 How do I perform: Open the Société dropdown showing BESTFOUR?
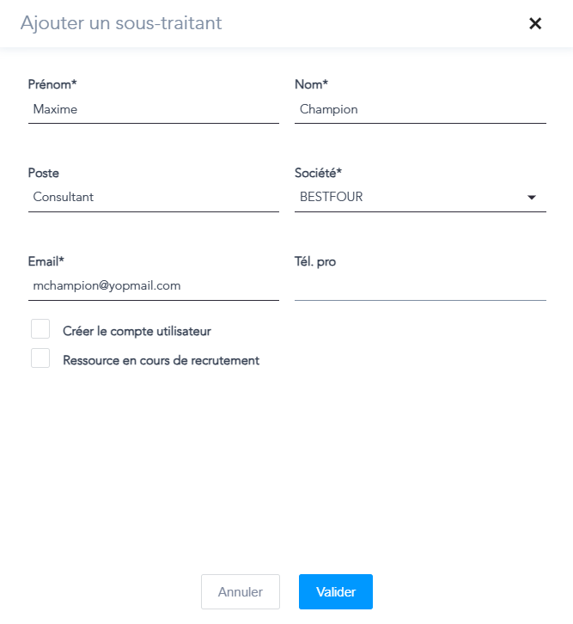click(x=412, y=198)
